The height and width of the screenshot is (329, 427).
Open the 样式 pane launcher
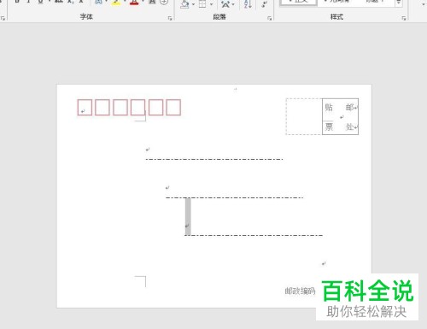point(404,18)
